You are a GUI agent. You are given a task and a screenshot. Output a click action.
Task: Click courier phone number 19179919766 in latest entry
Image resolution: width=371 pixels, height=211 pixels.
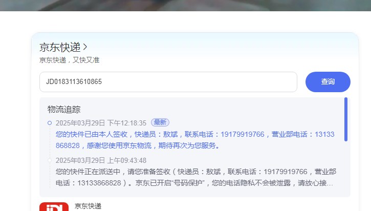click(x=242, y=134)
